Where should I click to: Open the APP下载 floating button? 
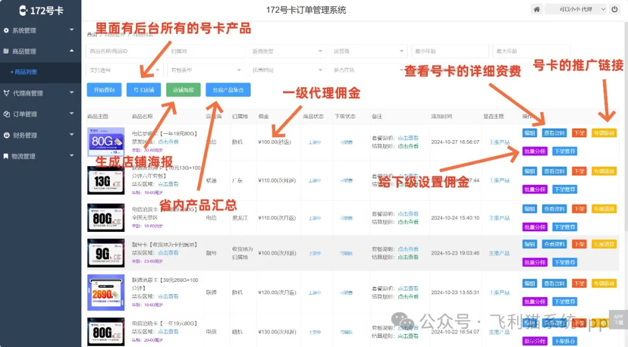tap(618, 319)
